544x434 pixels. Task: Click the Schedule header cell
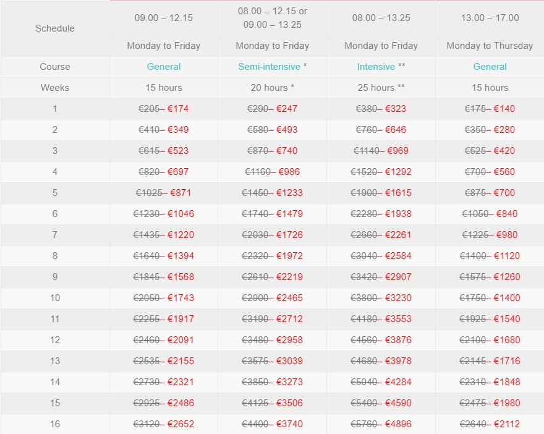(55, 28)
